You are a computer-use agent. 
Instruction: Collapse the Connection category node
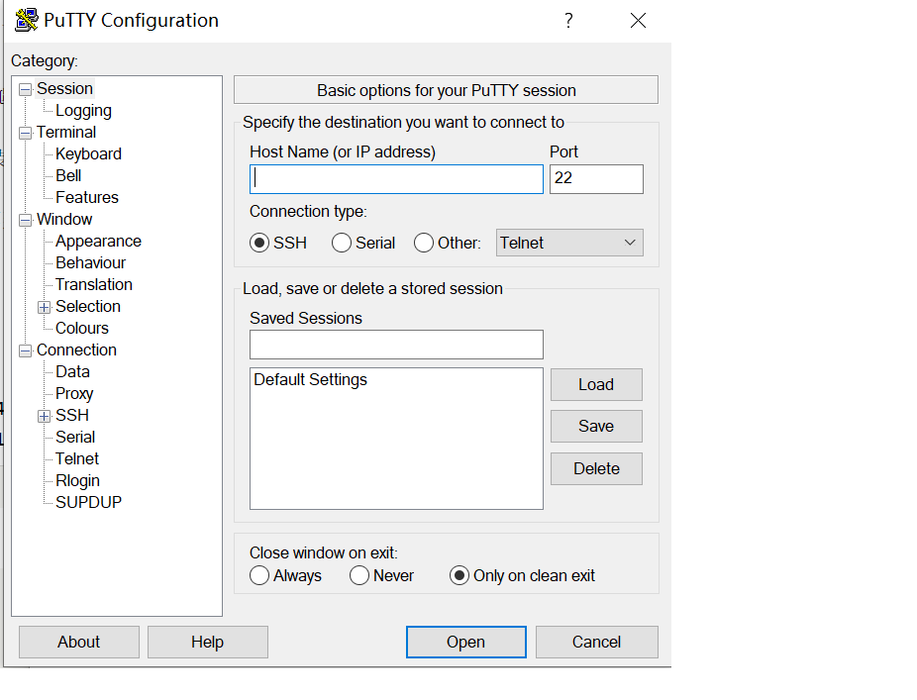(x=25, y=350)
